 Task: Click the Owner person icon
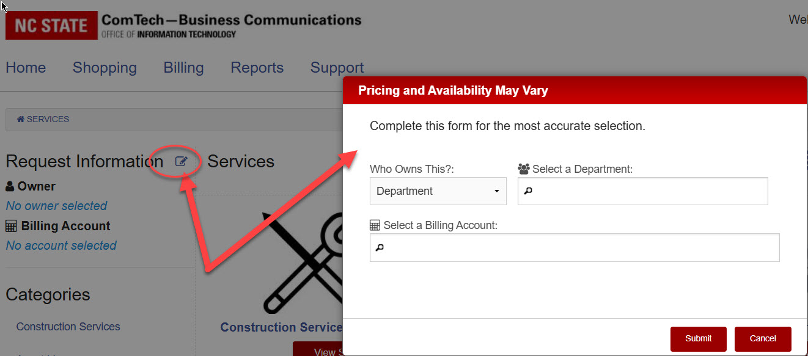[x=10, y=186]
